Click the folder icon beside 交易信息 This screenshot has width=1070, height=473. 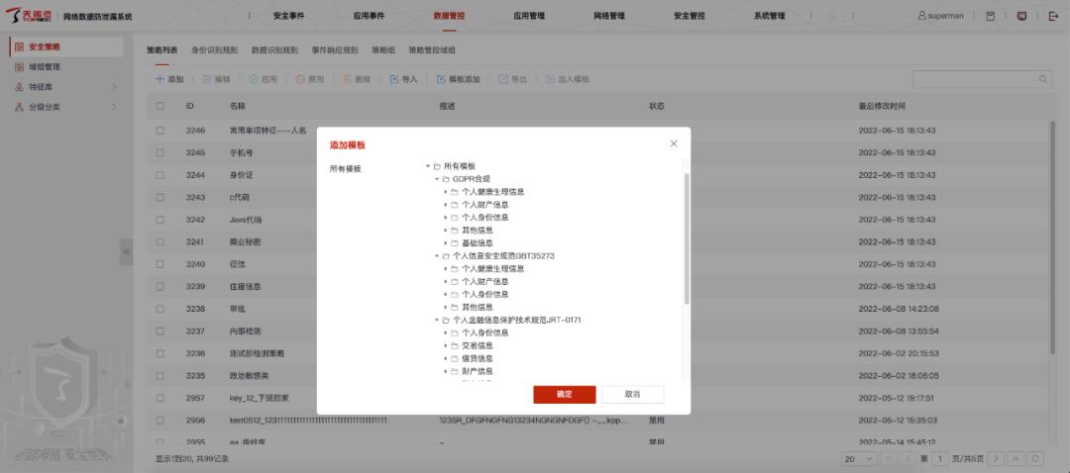point(455,345)
